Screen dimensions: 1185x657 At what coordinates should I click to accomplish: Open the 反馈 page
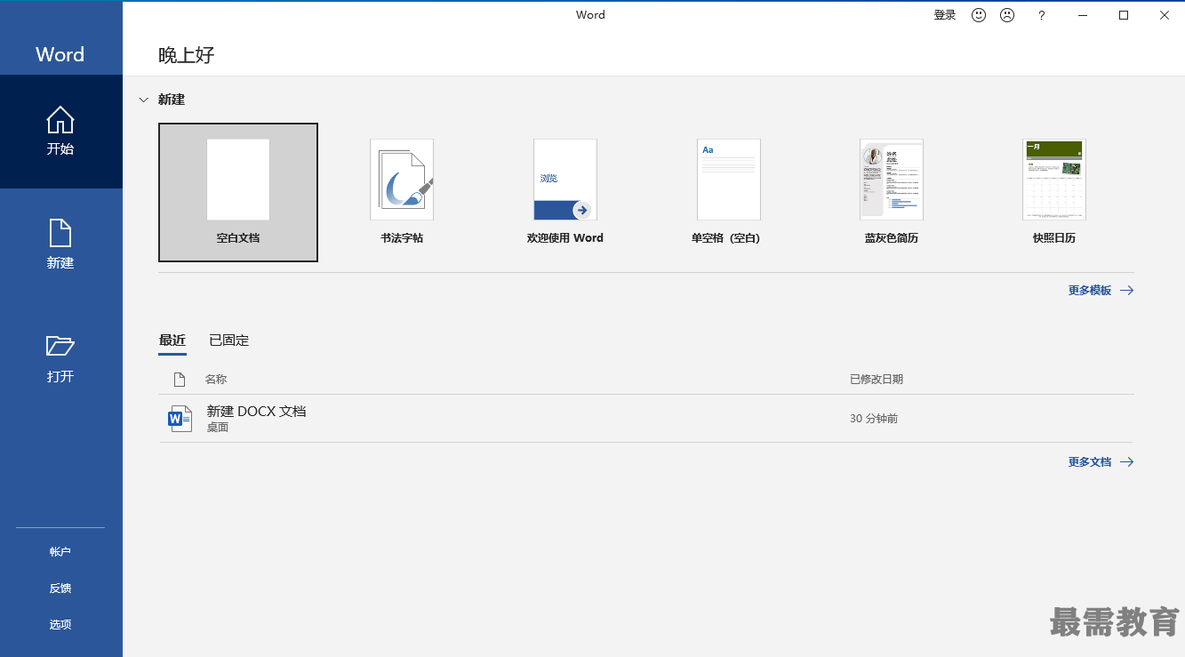[x=60, y=589]
